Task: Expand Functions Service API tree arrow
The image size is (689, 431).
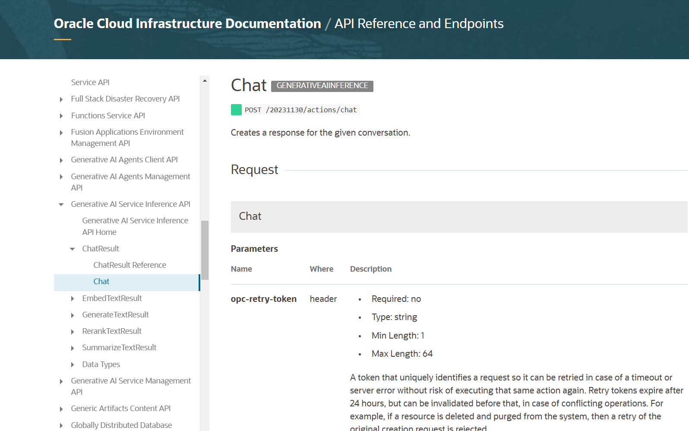Action: click(x=61, y=116)
